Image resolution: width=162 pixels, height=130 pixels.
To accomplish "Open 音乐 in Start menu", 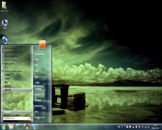I will (37, 71).
